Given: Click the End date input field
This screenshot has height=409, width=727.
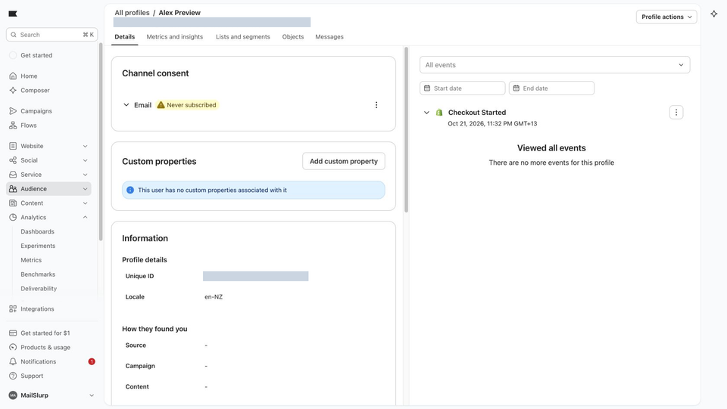Looking at the screenshot, I should [551, 88].
